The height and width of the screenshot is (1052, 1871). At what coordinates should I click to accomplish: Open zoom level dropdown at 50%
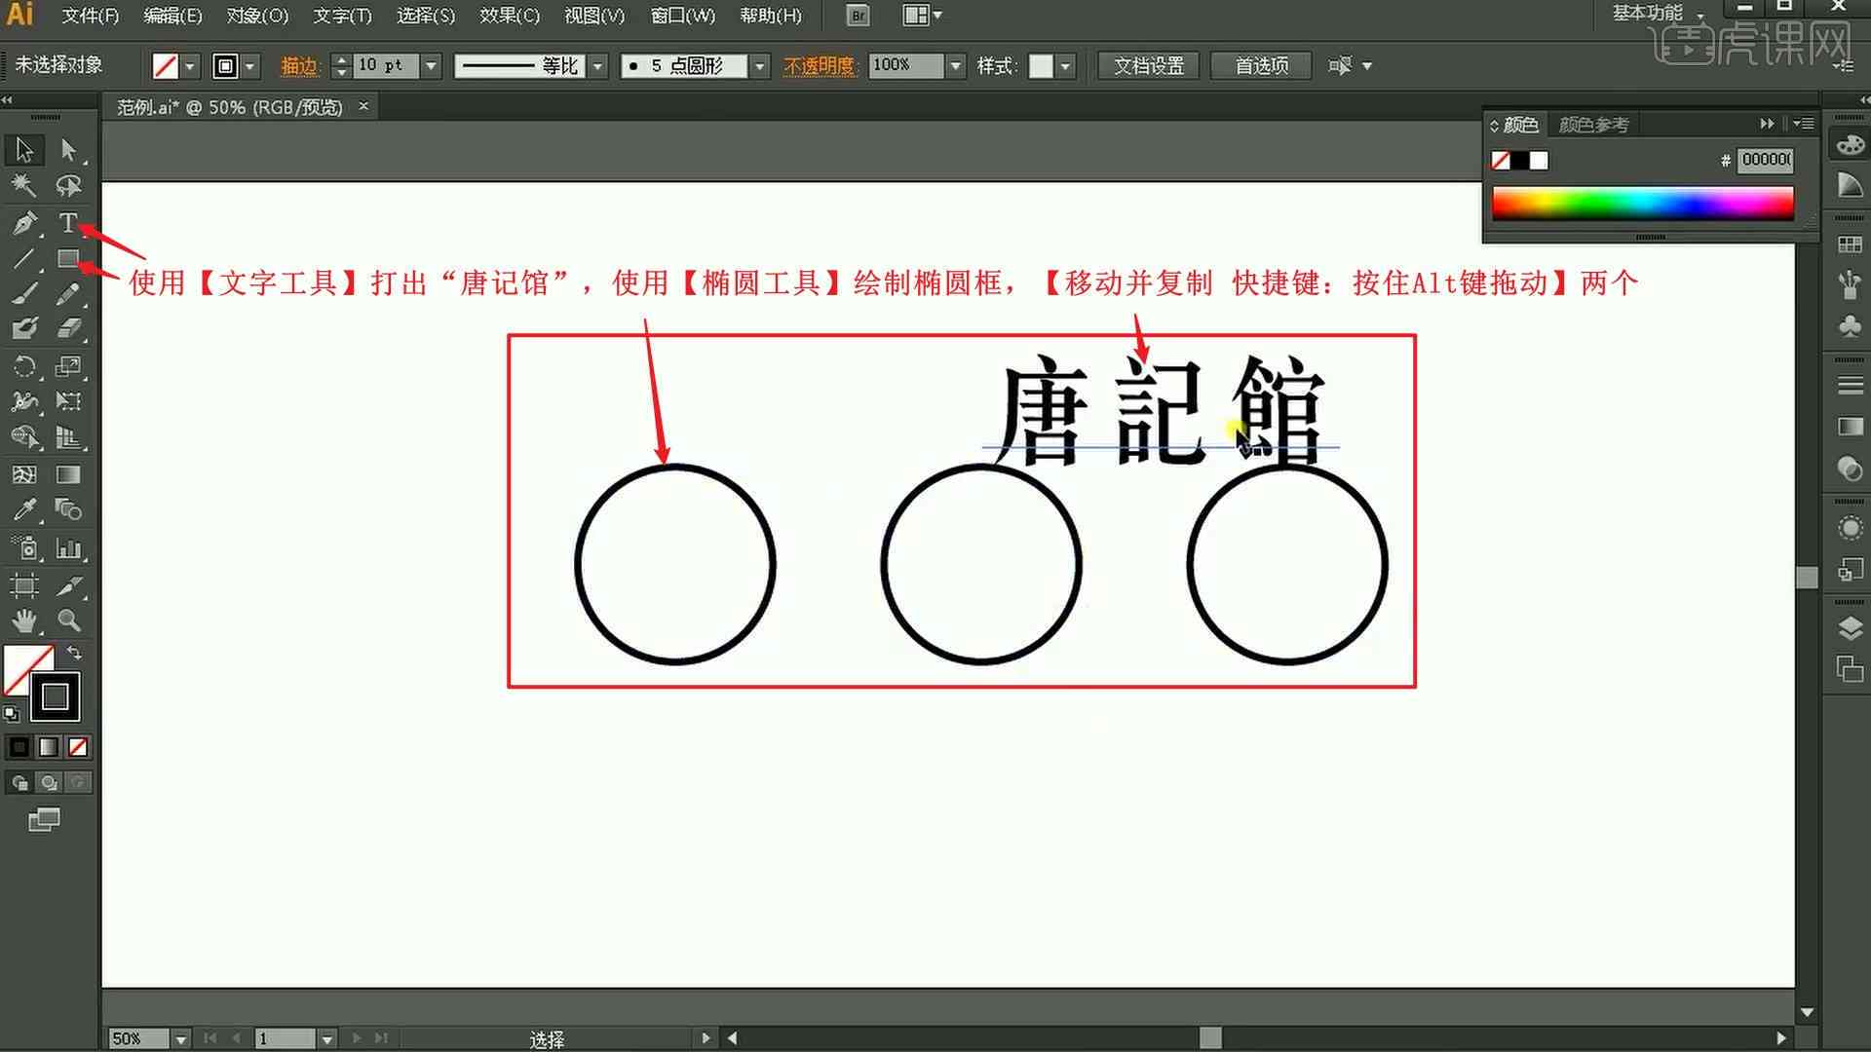pyautogui.click(x=180, y=1039)
